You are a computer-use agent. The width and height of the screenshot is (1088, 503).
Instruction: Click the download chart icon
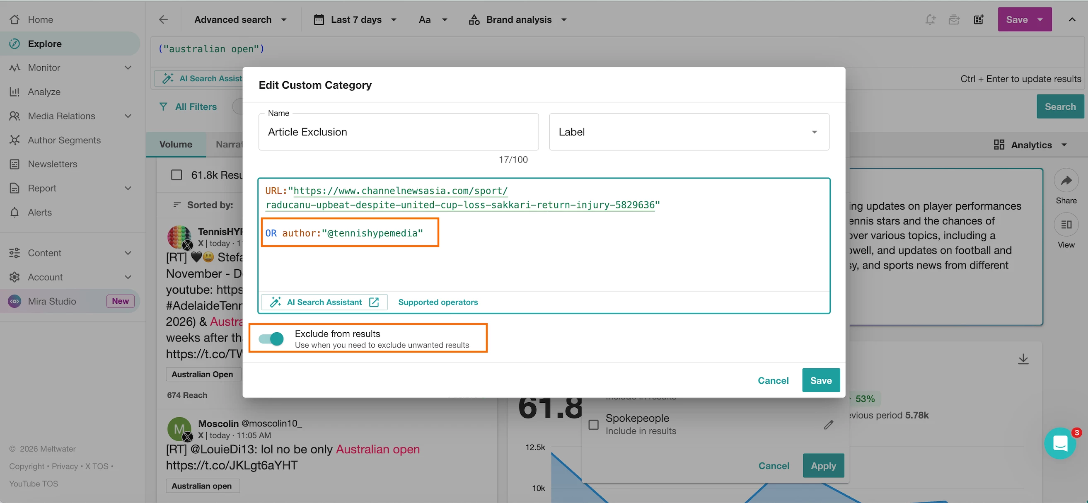point(1023,359)
